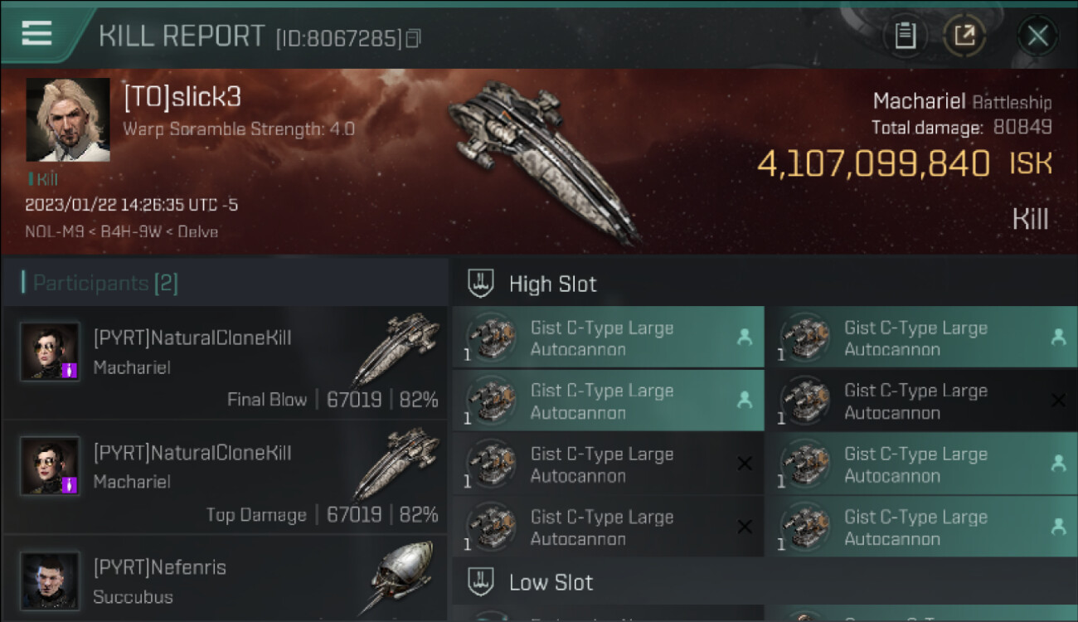Click the Low Slot shield icon
This screenshot has height=622, width=1078.
482,582
